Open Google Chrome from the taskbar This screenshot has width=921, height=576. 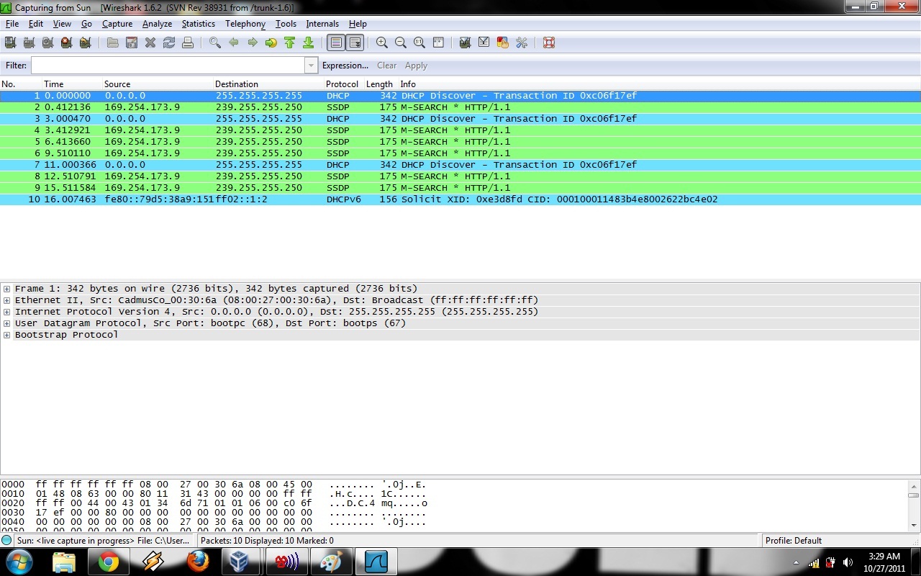coord(109,562)
